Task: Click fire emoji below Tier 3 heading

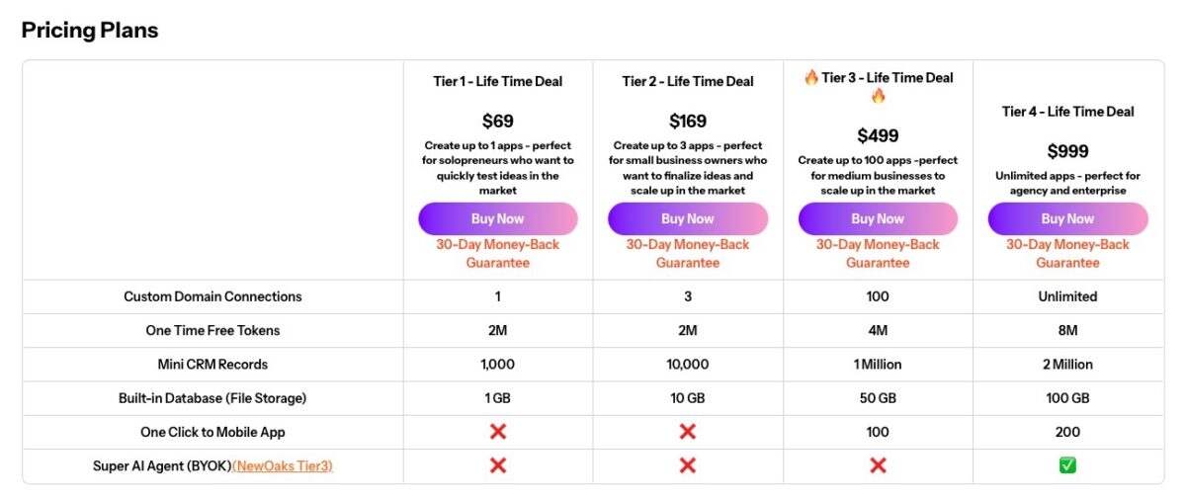Action: (x=878, y=96)
